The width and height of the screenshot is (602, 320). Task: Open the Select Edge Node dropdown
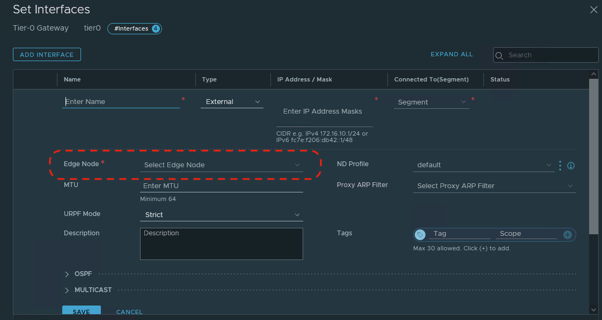point(221,165)
